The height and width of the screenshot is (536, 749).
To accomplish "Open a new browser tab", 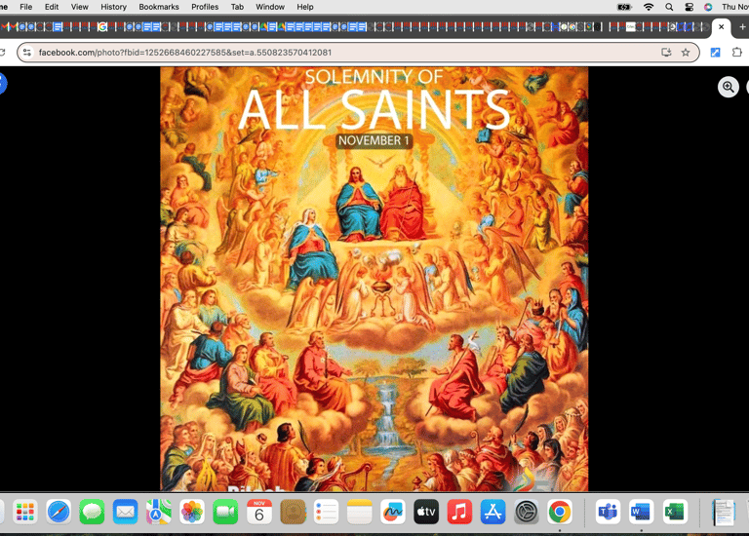I will [x=742, y=27].
